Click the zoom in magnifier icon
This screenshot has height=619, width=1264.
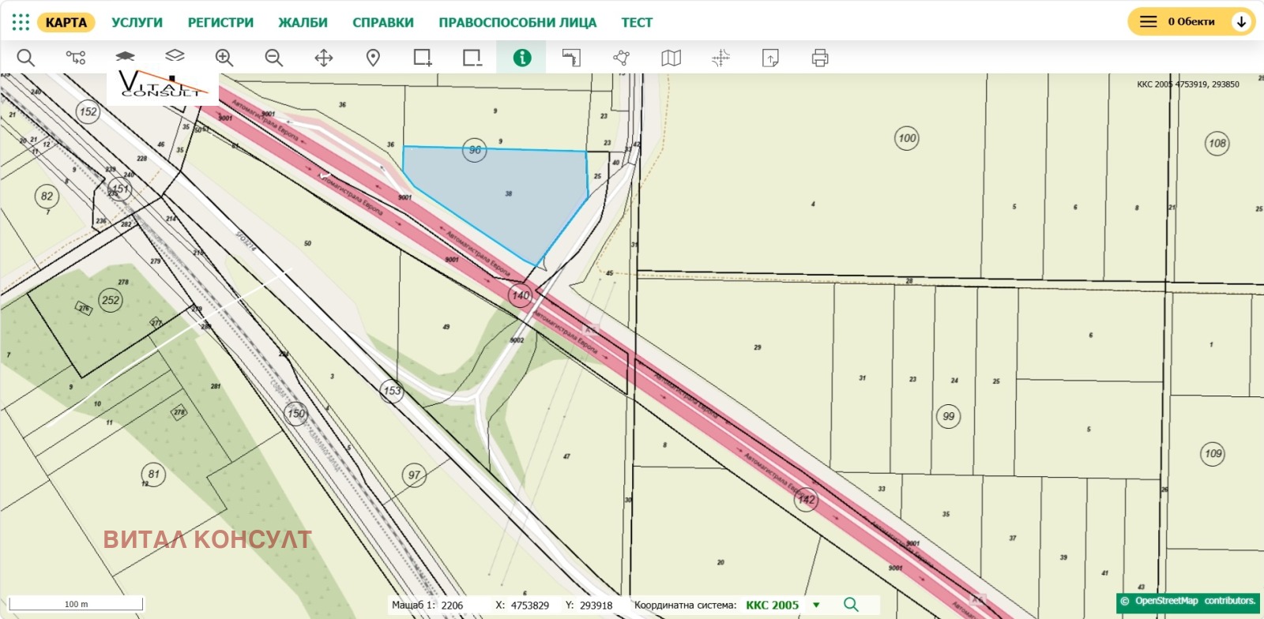pos(224,58)
